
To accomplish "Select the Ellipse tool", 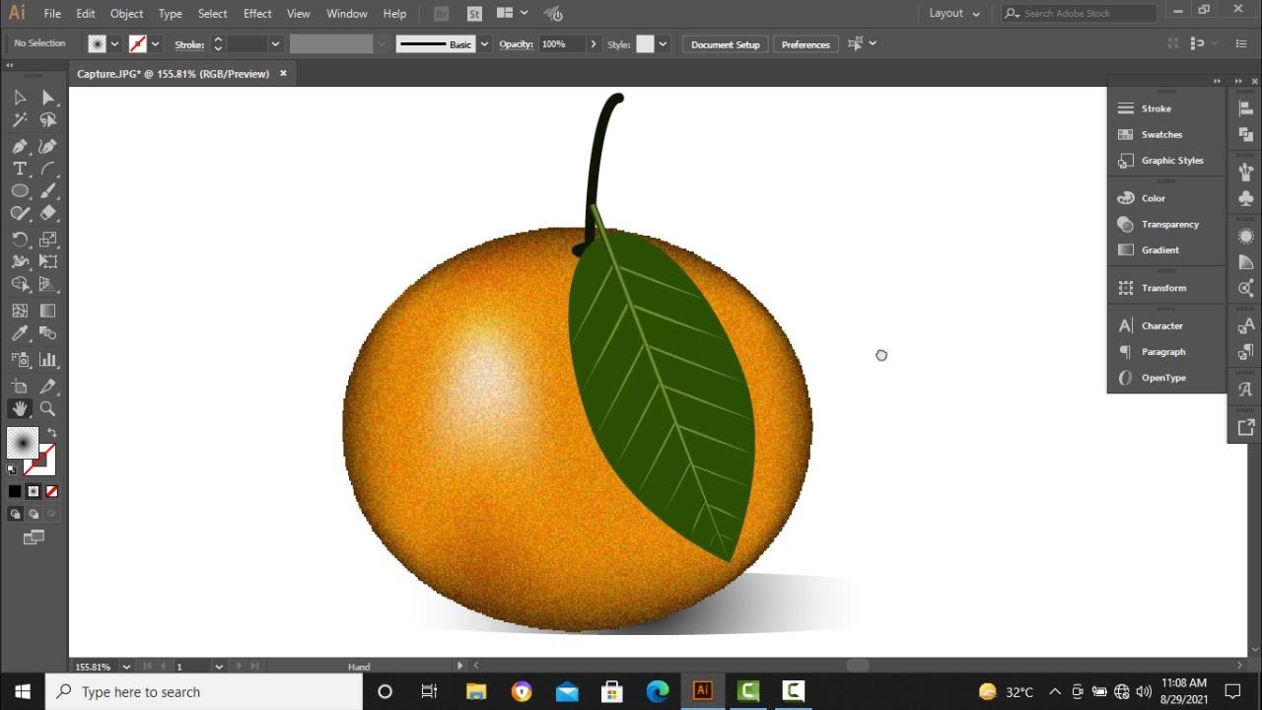I will [20, 191].
